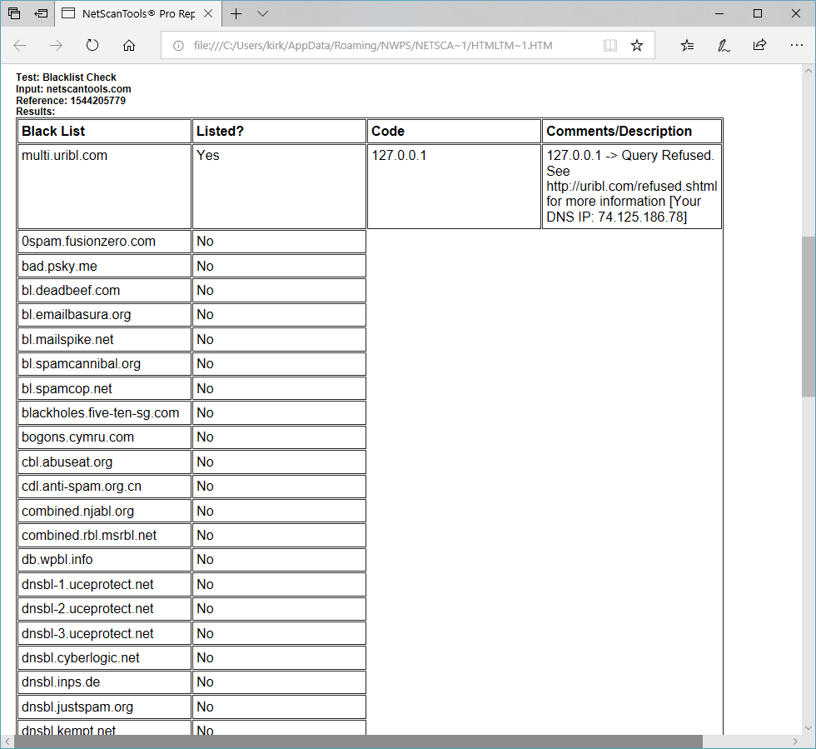The image size is (816, 749).
Task: Select dnsbl-2.uceprotect.net row text
Action: (x=87, y=608)
